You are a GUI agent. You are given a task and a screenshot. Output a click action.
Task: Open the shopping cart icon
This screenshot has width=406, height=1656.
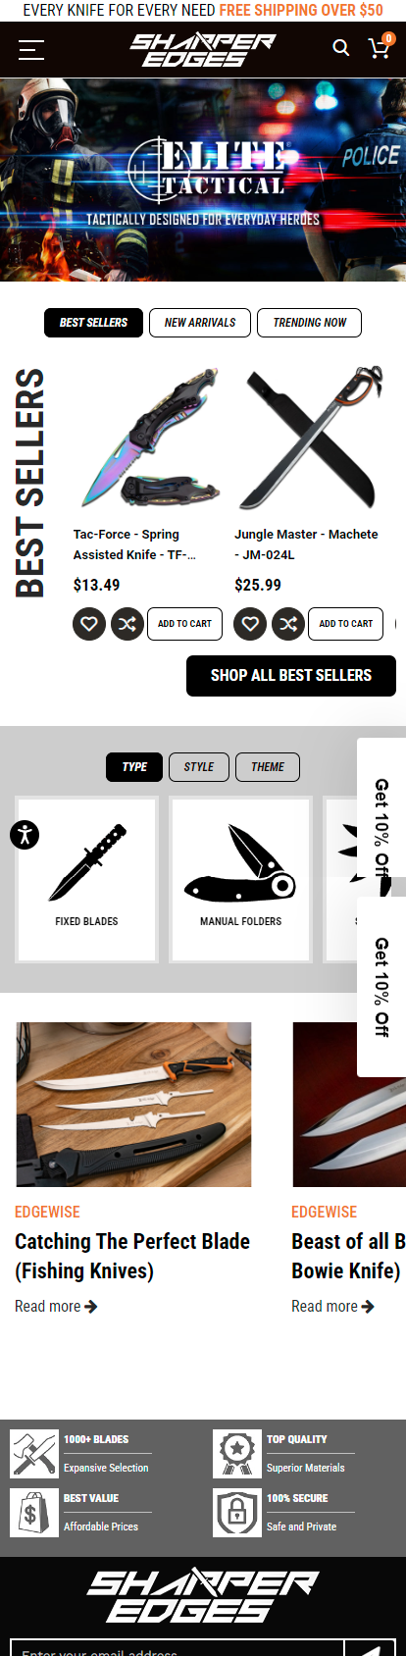[x=379, y=48]
